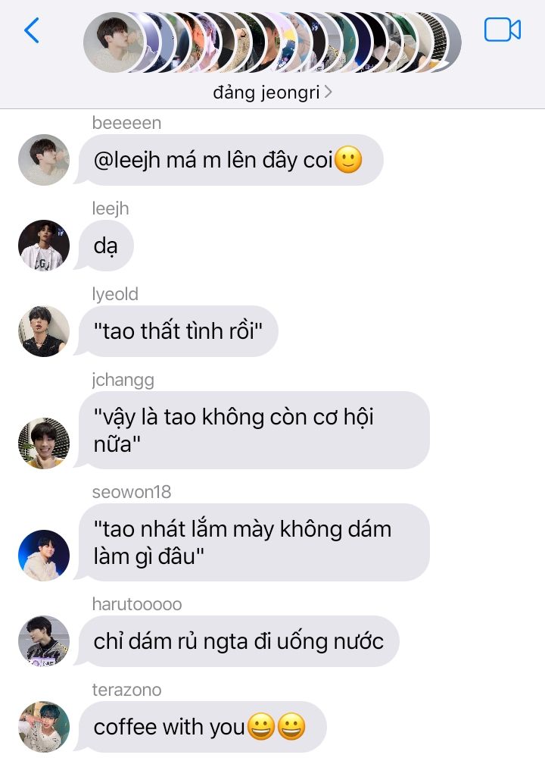545x758 pixels.
Task: Open leejh's profile picture
Action: (43, 246)
